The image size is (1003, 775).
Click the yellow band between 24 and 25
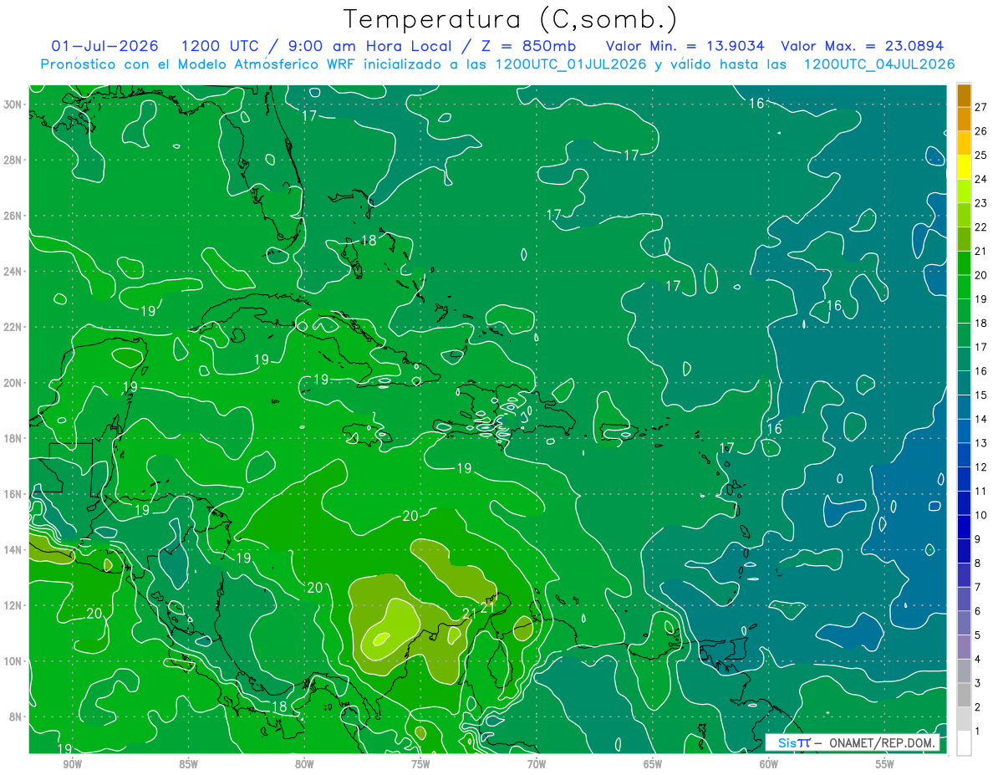(x=964, y=167)
